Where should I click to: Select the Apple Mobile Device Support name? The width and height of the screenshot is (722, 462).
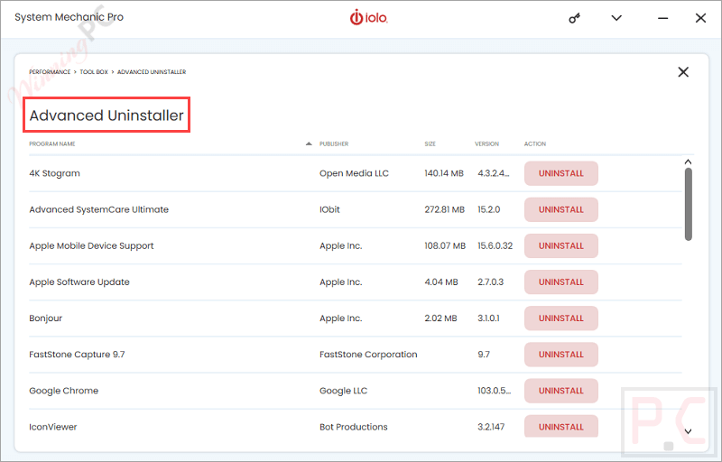[x=91, y=245]
